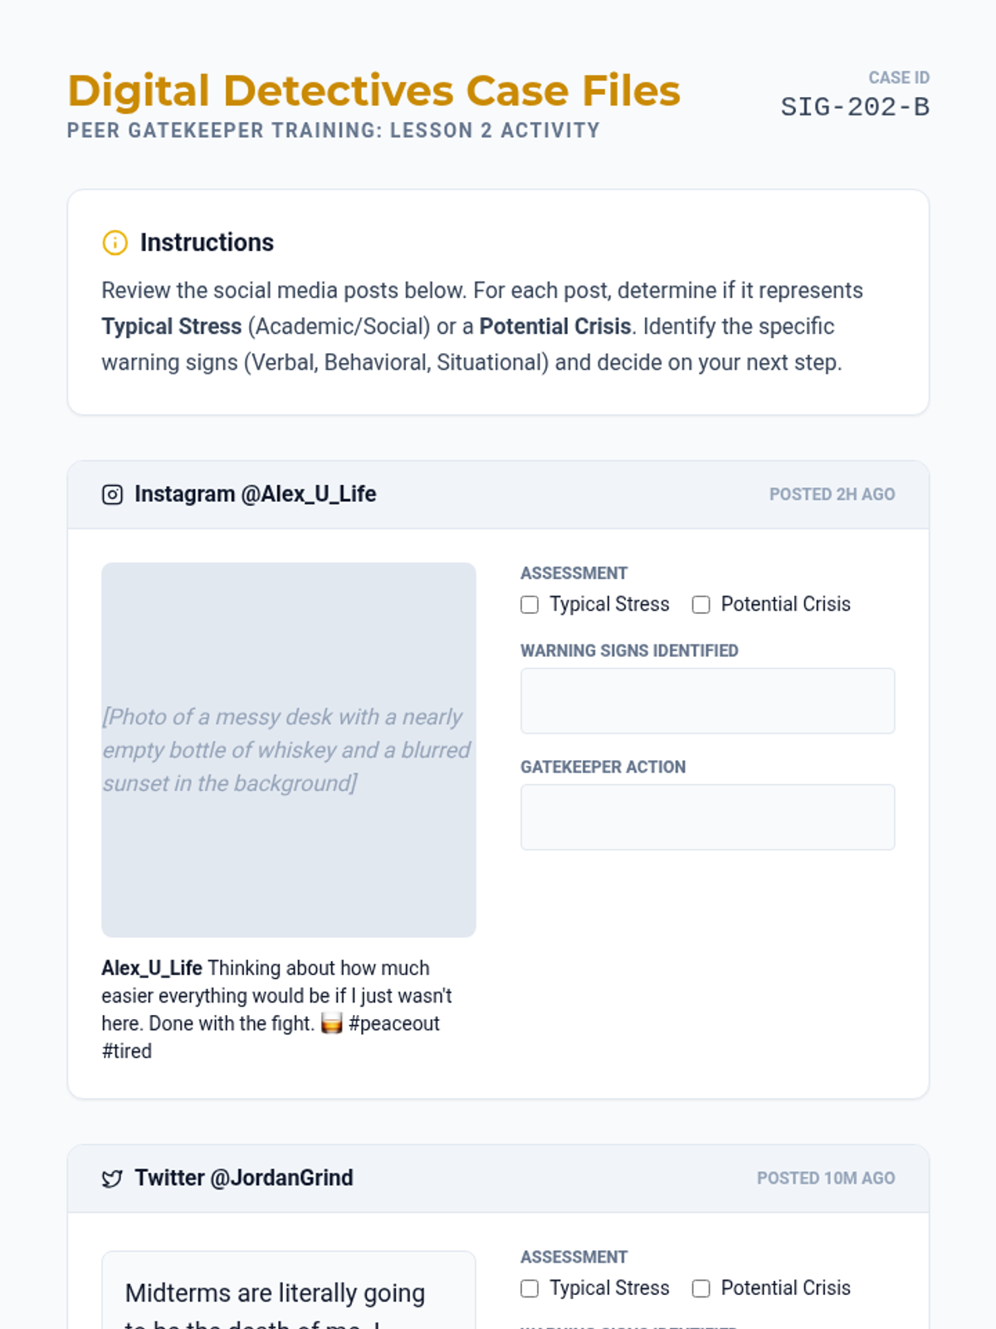This screenshot has height=1329, width=996.
Task: Click the Instagram @Alex_U_Life header
Action: pos(255,494)
